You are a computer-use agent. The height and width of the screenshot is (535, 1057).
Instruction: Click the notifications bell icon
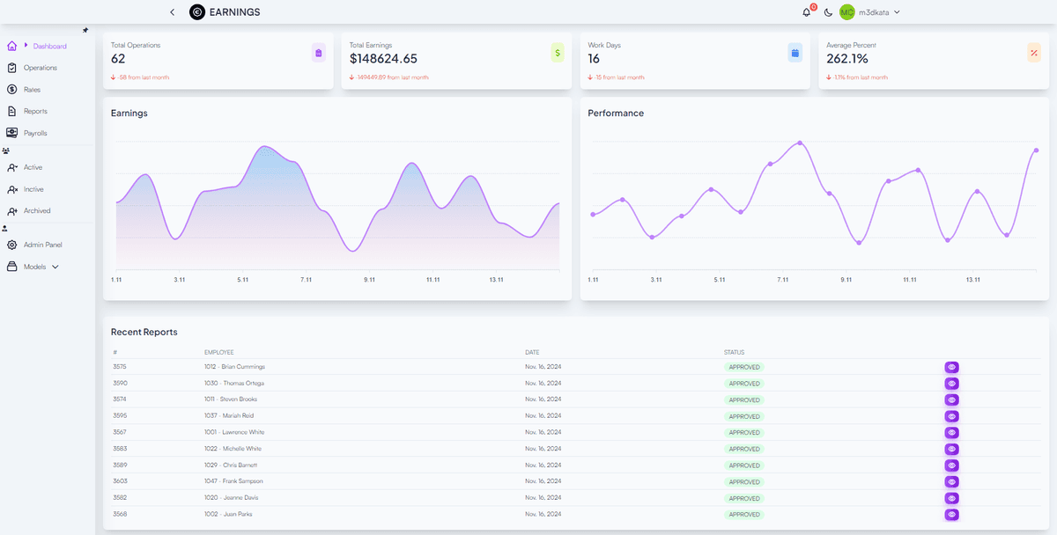[x=806, y=12]
